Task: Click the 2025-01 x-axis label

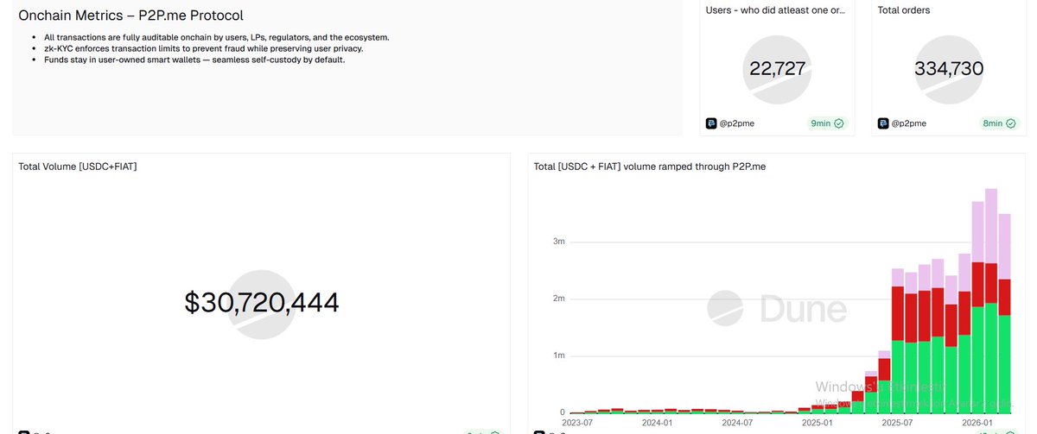Action: pos(817,423)
